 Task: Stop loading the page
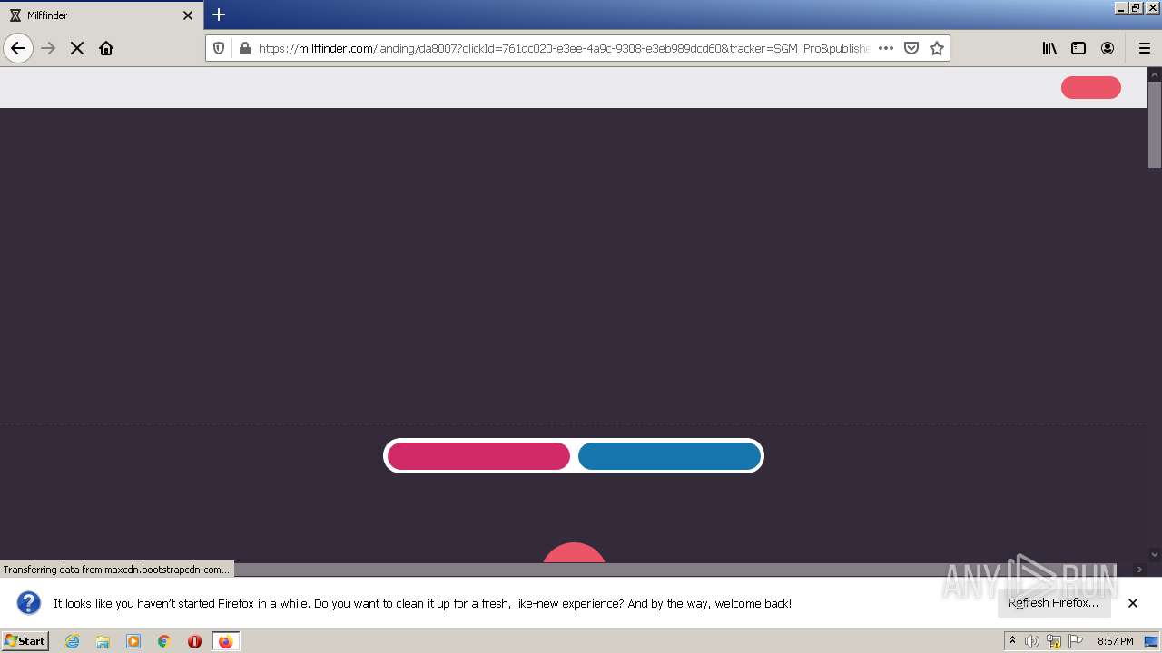(77, 48)
